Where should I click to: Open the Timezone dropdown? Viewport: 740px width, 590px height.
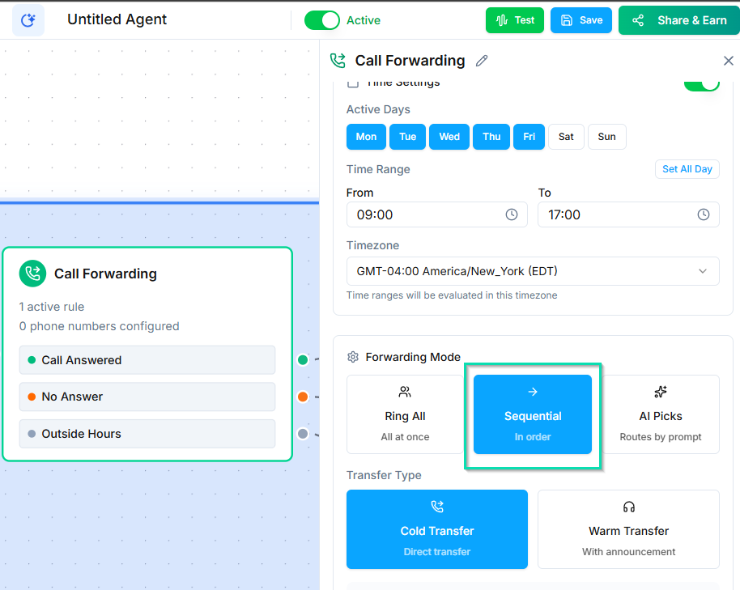[533, 271]
